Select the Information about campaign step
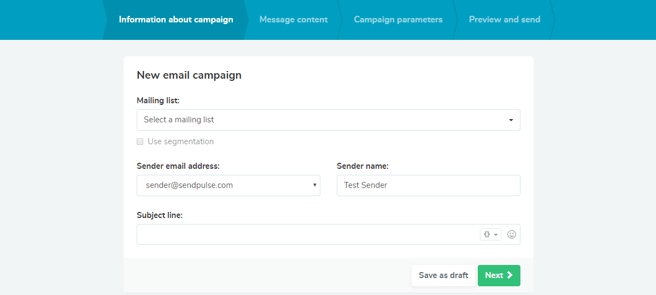This screenshot has height=295, width=656. 176,20
